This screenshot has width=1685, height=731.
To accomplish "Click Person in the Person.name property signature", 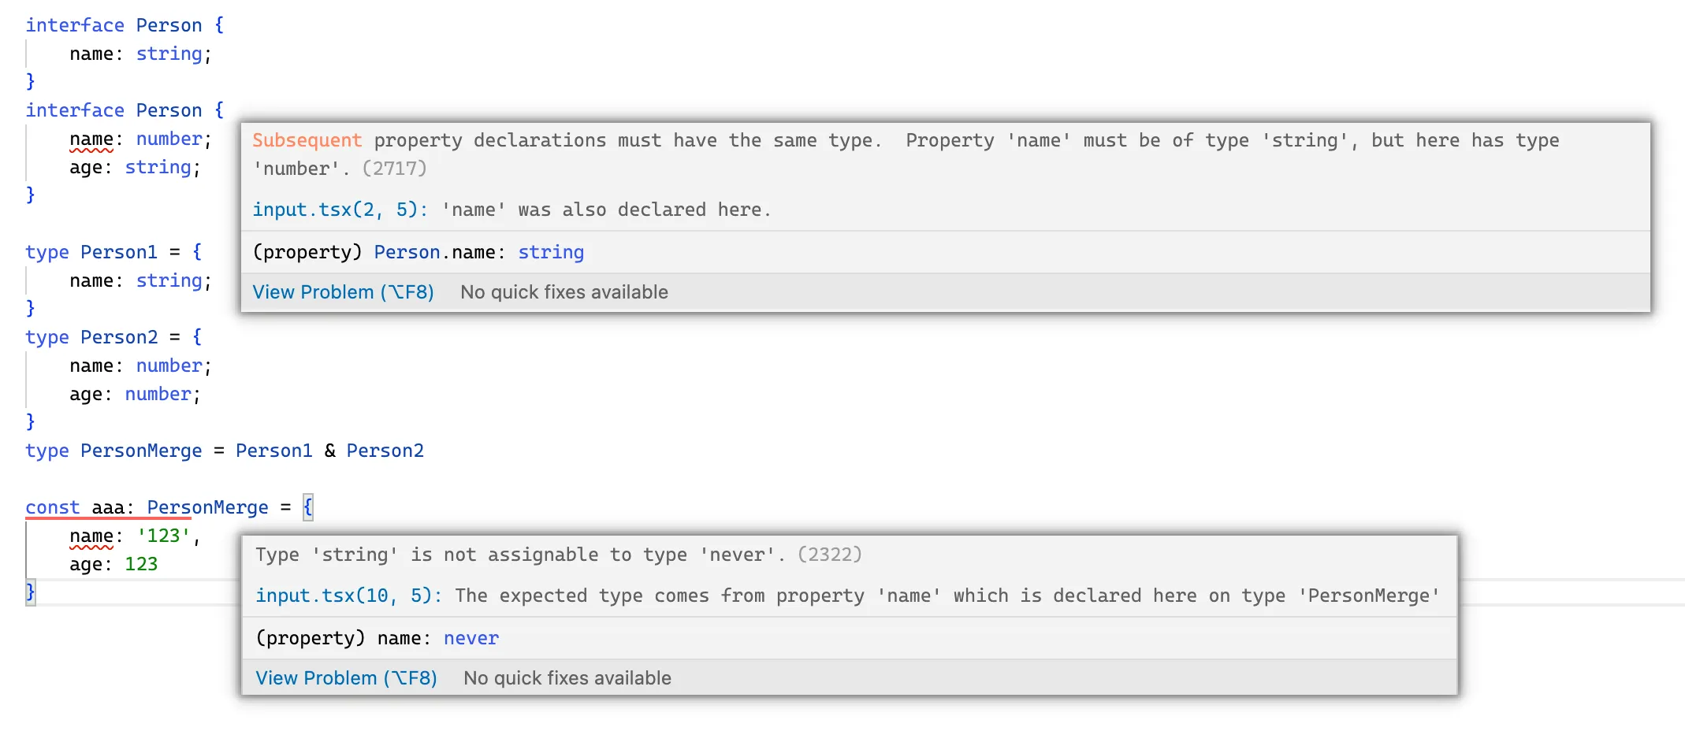I will (x=407, y=253).
